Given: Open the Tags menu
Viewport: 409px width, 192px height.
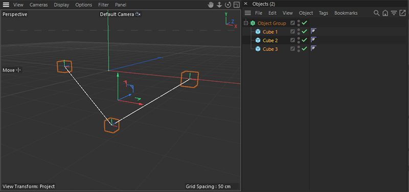Looking at the screenshot, I should (x=324, y=13).
